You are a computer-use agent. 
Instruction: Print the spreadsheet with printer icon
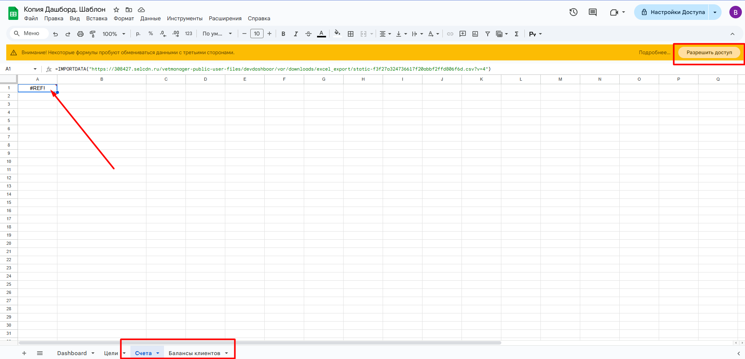80,34
